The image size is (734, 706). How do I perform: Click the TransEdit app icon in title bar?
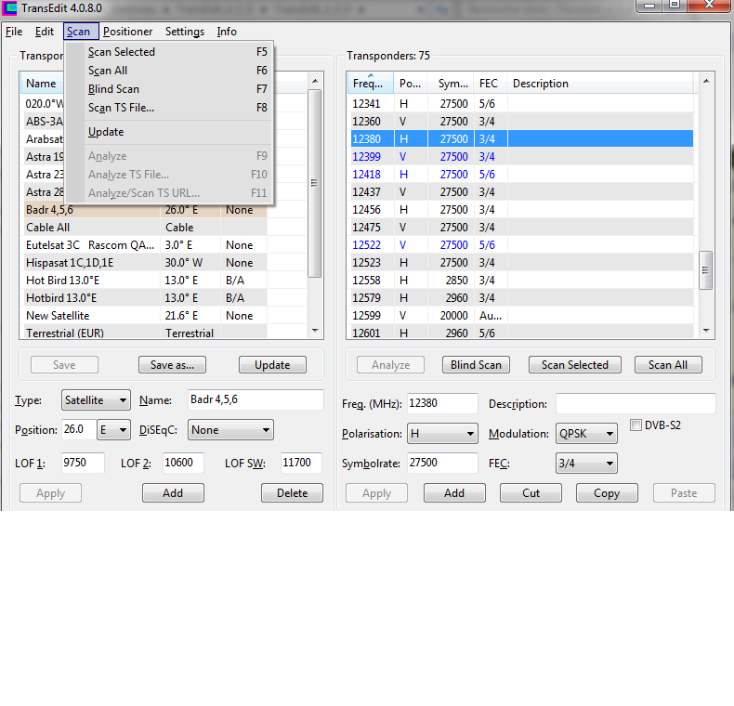10,9
